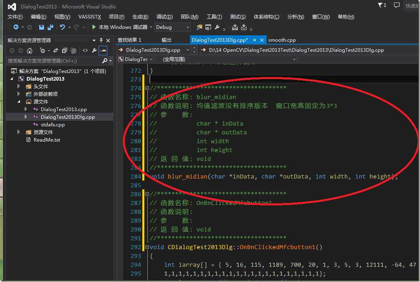Switch to the 输出 tab

(x=166, y=40)
